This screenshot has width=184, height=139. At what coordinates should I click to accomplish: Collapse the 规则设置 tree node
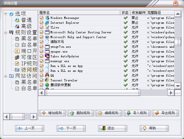[x=5, y=32]
